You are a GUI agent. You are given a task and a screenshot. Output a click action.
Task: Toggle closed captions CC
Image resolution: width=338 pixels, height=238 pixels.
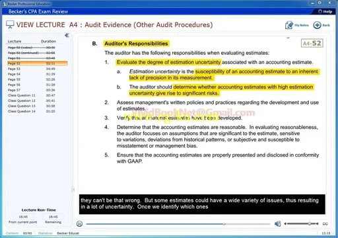[x=325, y=223]
